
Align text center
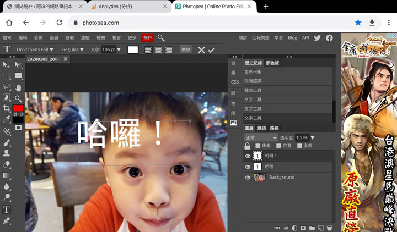pos(158,49)
